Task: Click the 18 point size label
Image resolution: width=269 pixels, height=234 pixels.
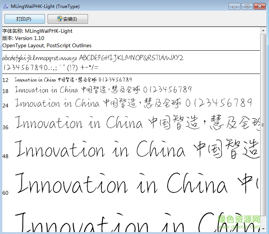Action: point(5,91)
